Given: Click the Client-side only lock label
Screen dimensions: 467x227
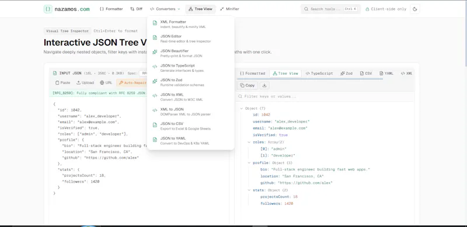Looking at the screenshot, I should coord(386,9).
